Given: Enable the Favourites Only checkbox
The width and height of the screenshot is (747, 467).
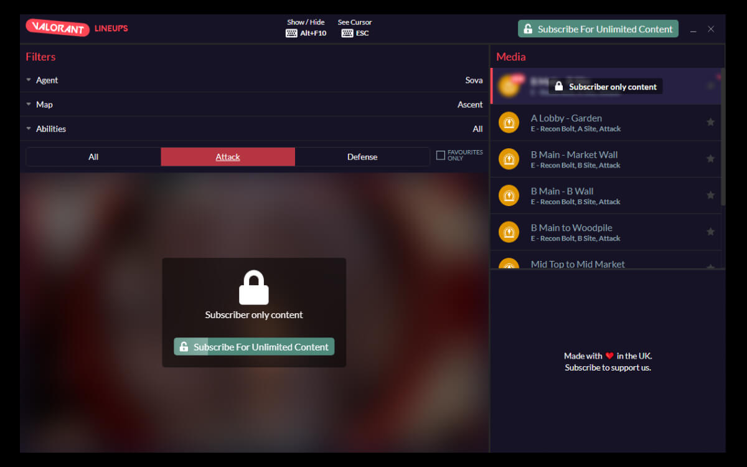Looking at the screenshot, I should [440, 154].
